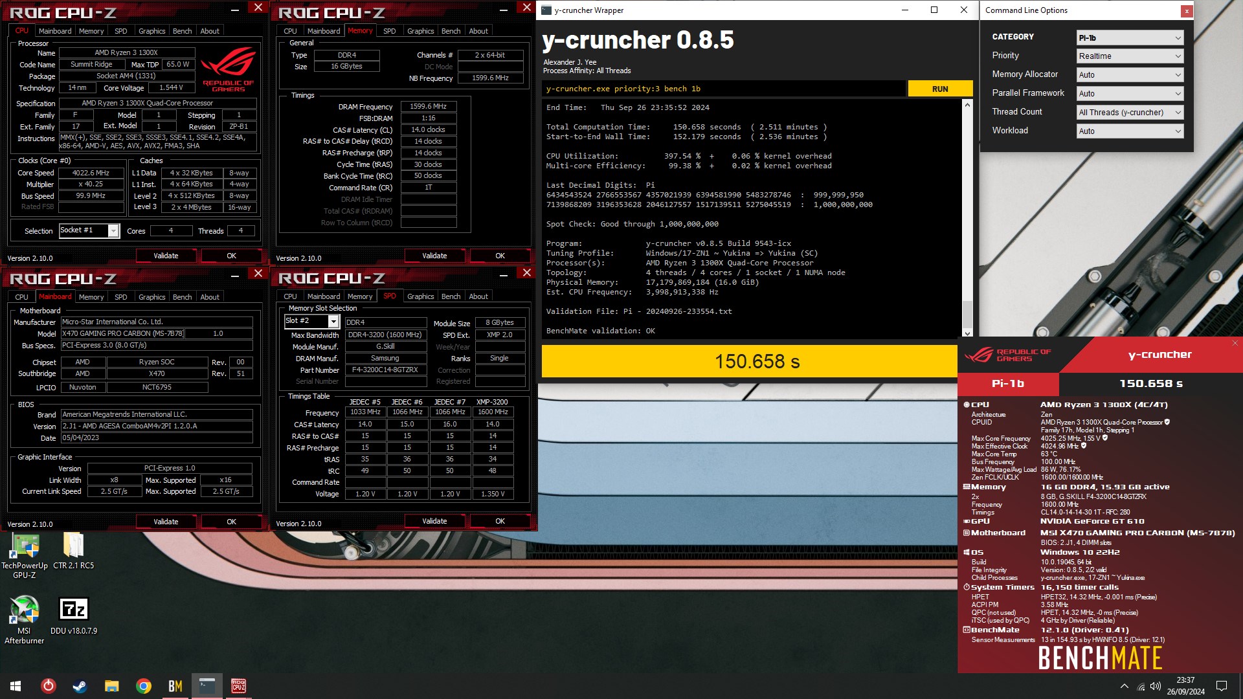Click Module Size value 8 GBytes

[x=499, y=322]
